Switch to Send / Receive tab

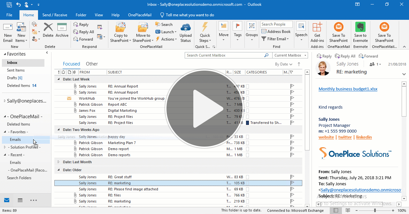[55, 15]
